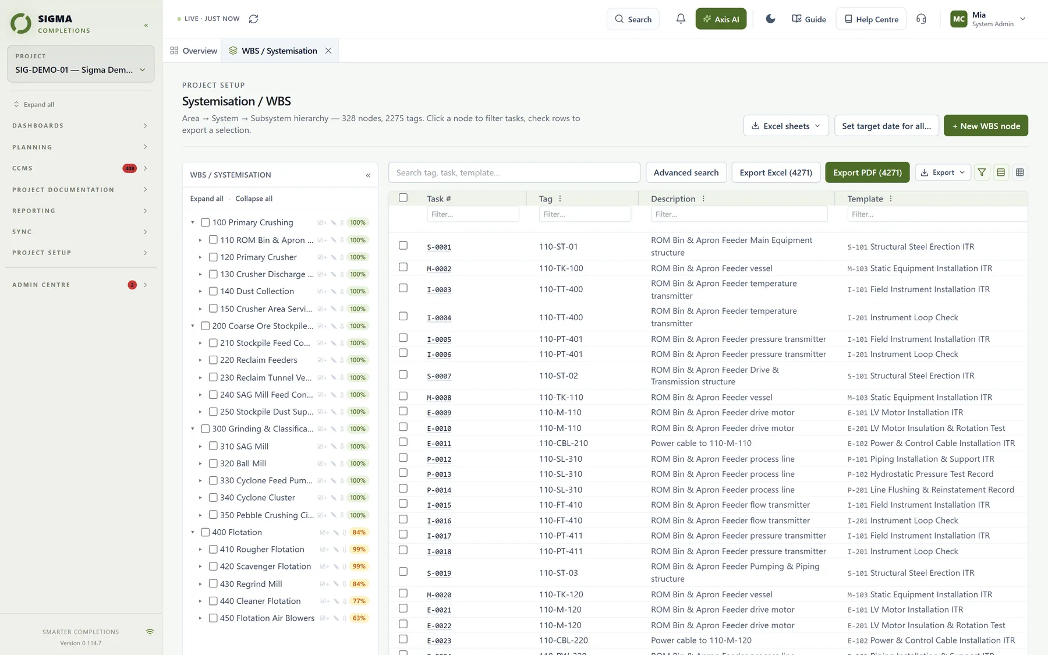This screenshot has width=1048, height=655.
Task: Click the edit pencil icon on 400 Flotation
Action: coord(336,532)
